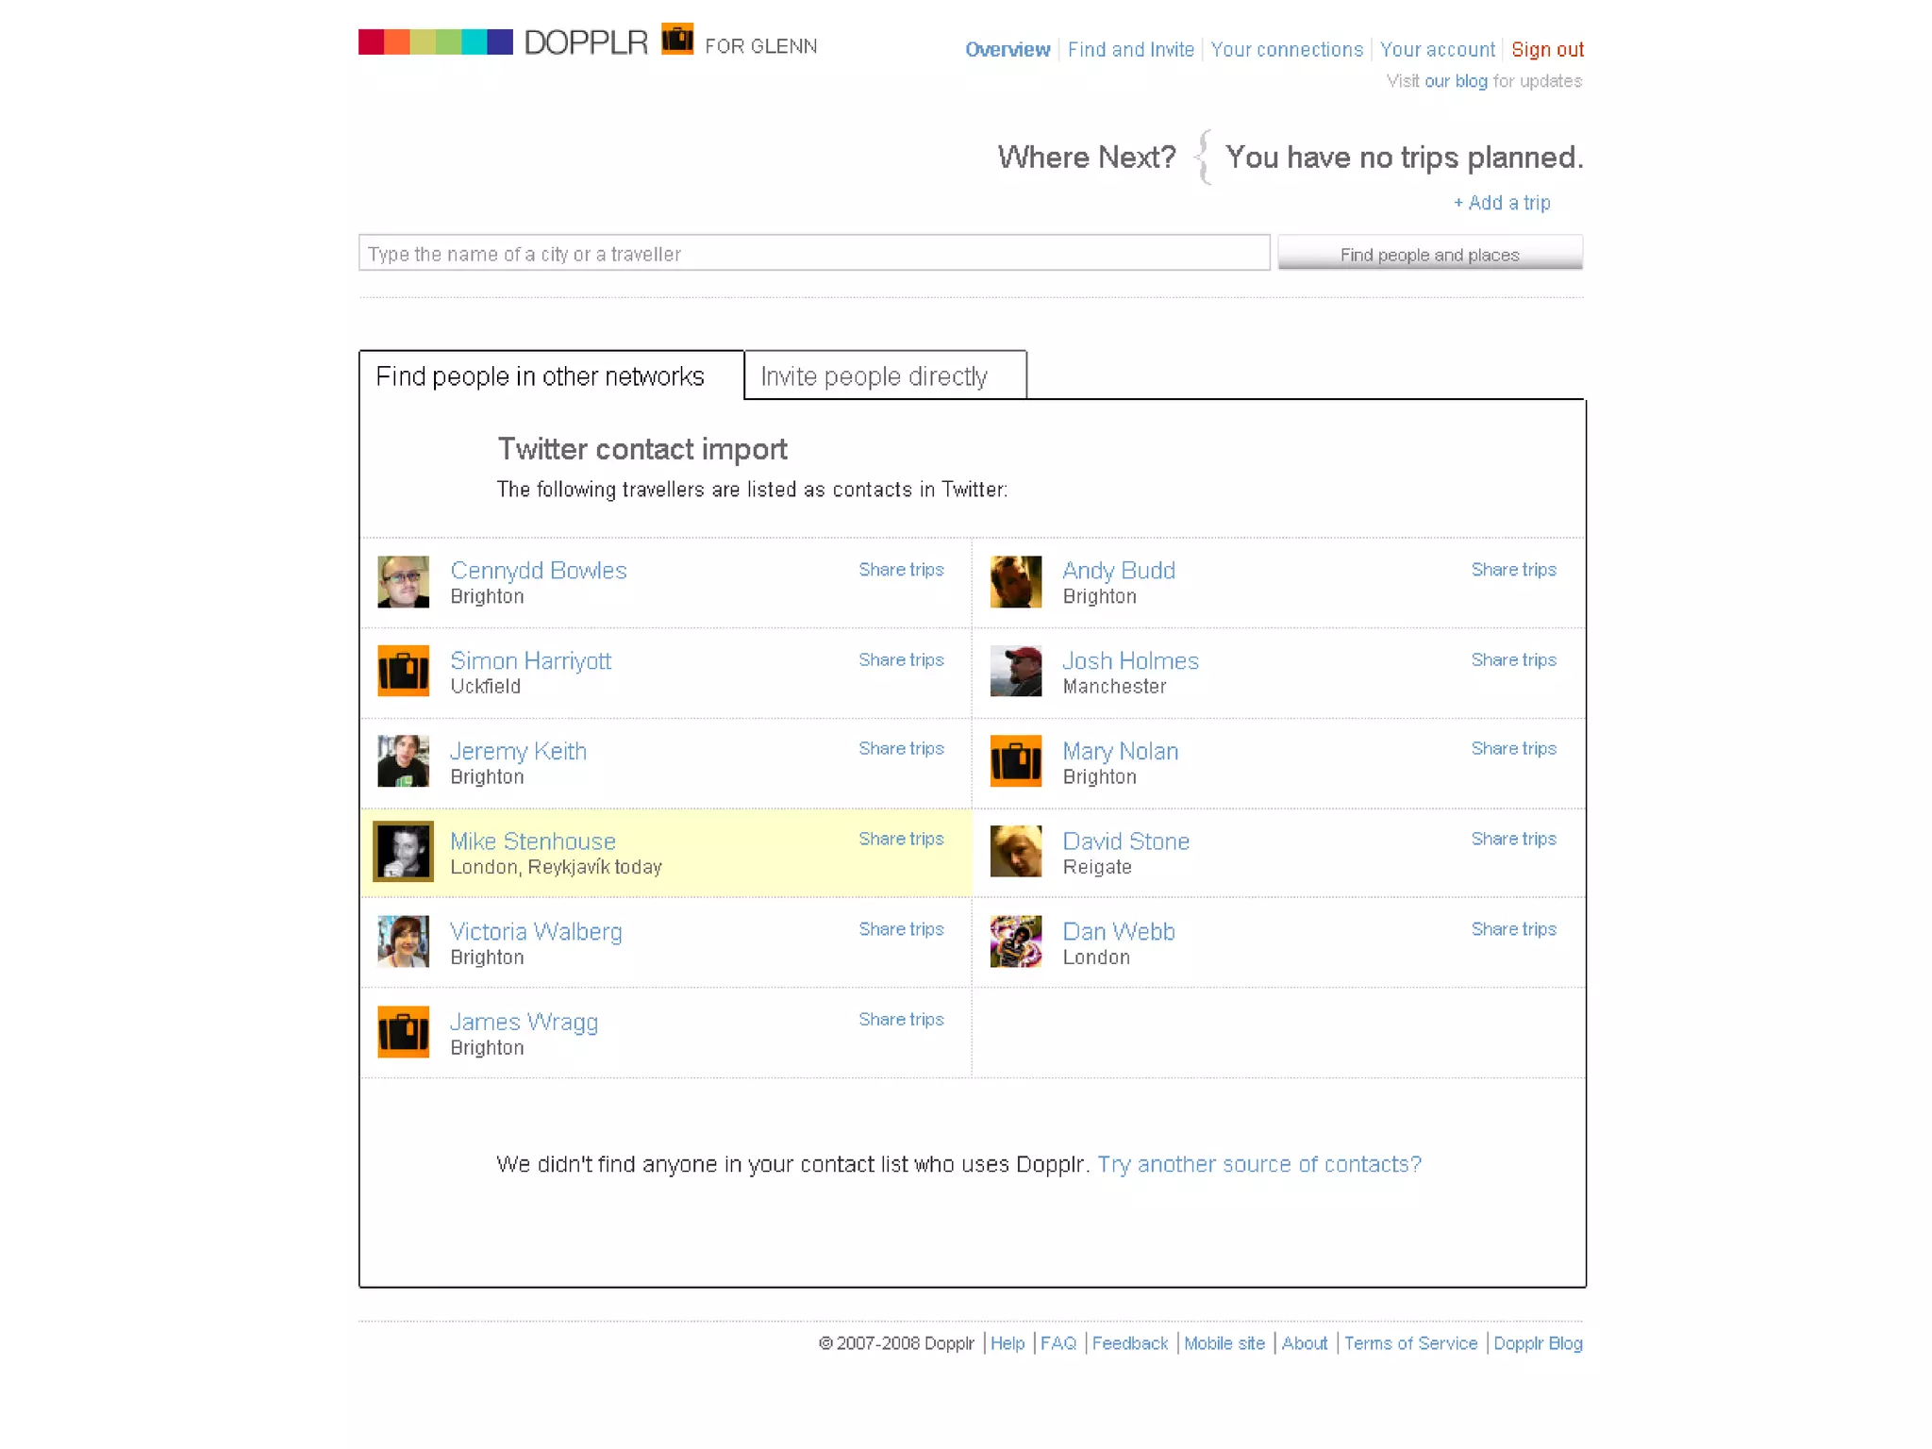This screenshot has width=1932, height=1449.
Task: Click the 'Twitter contact import' heading
Action: click(x=642, y=449)
